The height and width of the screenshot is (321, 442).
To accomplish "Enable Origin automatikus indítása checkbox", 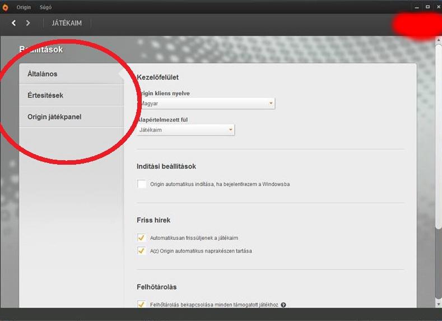I will [x=142, y=184].
